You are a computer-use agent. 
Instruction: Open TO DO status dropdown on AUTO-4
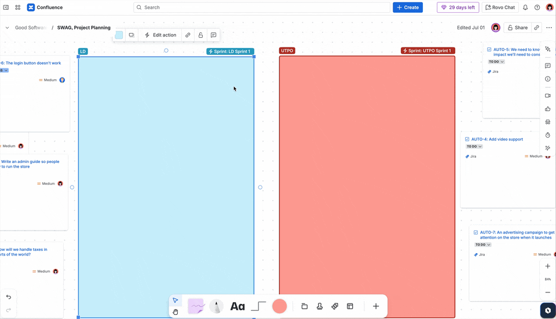click(x=474, y=146)
